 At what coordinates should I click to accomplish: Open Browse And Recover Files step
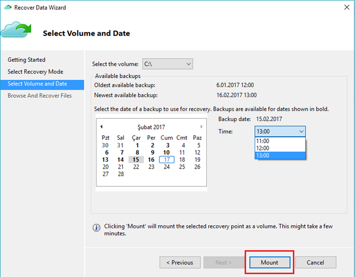point(39,96)
